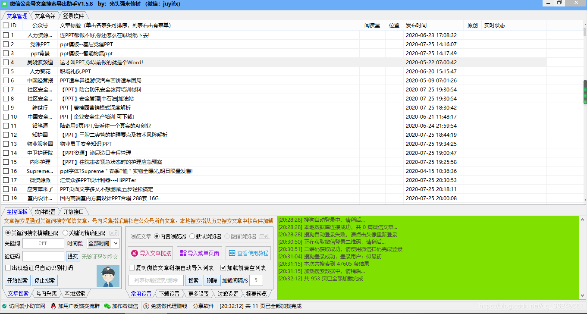Tick the checkbox for row 10
This screenshot has width=587, height=314.
click(6, 117)
